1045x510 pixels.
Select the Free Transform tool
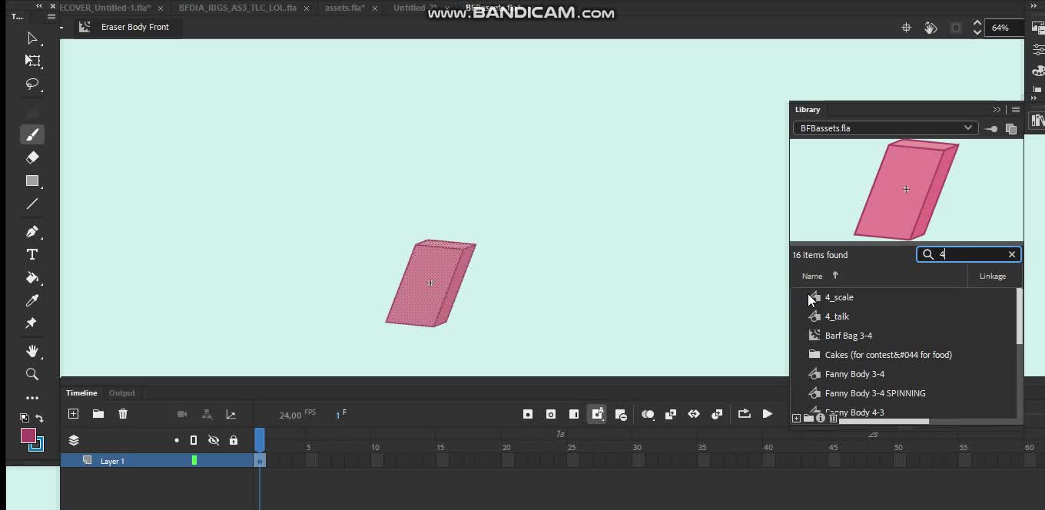point(32,61)
